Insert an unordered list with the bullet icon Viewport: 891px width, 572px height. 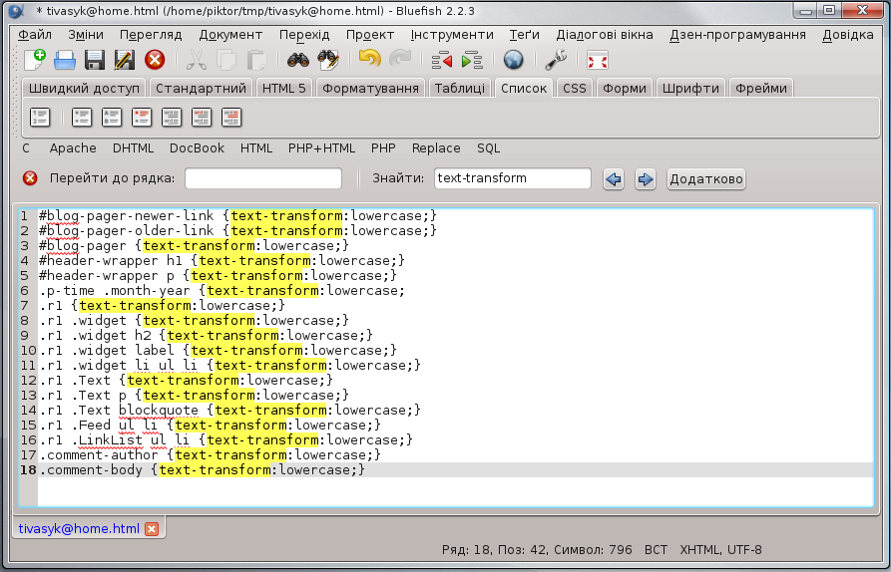click(82, 118)
